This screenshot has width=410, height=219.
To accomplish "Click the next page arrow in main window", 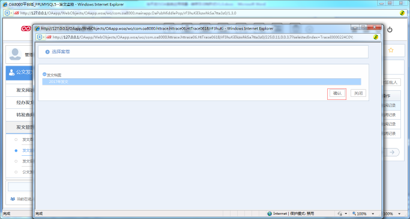I will coord(392,152).
